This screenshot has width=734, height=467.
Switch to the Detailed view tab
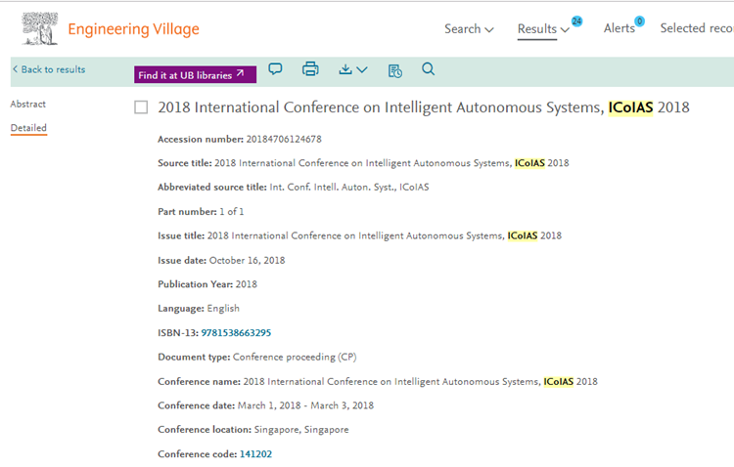coord(28,128)
